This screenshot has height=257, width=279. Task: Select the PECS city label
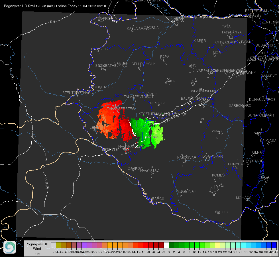tap(219, 186)
